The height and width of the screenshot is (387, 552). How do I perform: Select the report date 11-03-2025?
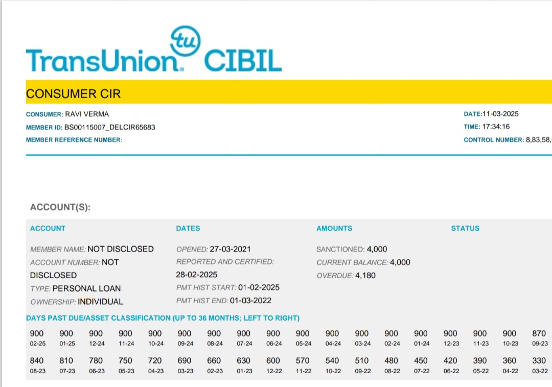click(500, 114)
